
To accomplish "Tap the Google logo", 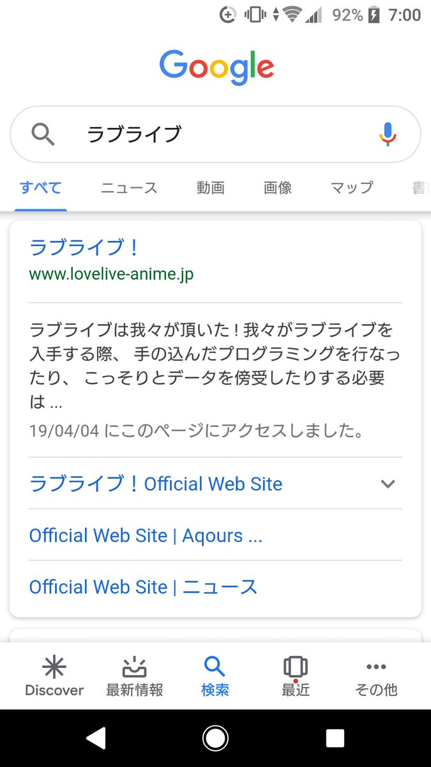I will coord(216,66).
